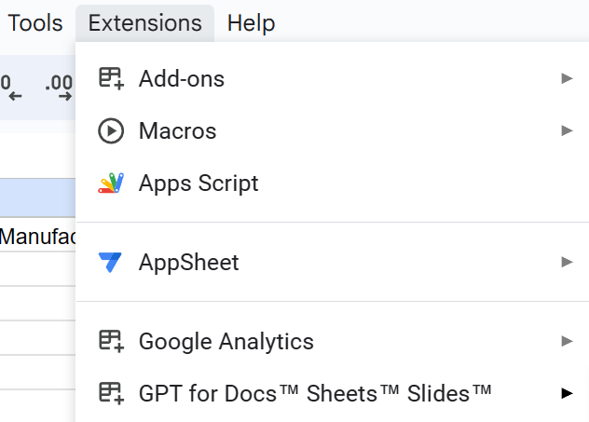Expand the Macros submenu arrow
Screen dimensions: 589x422
tap(567, 131)
